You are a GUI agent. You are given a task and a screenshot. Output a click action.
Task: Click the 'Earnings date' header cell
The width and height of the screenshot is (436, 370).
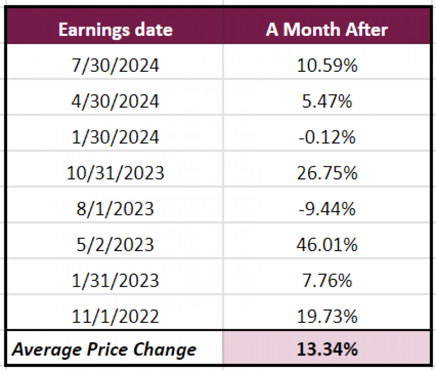(115, 30)
